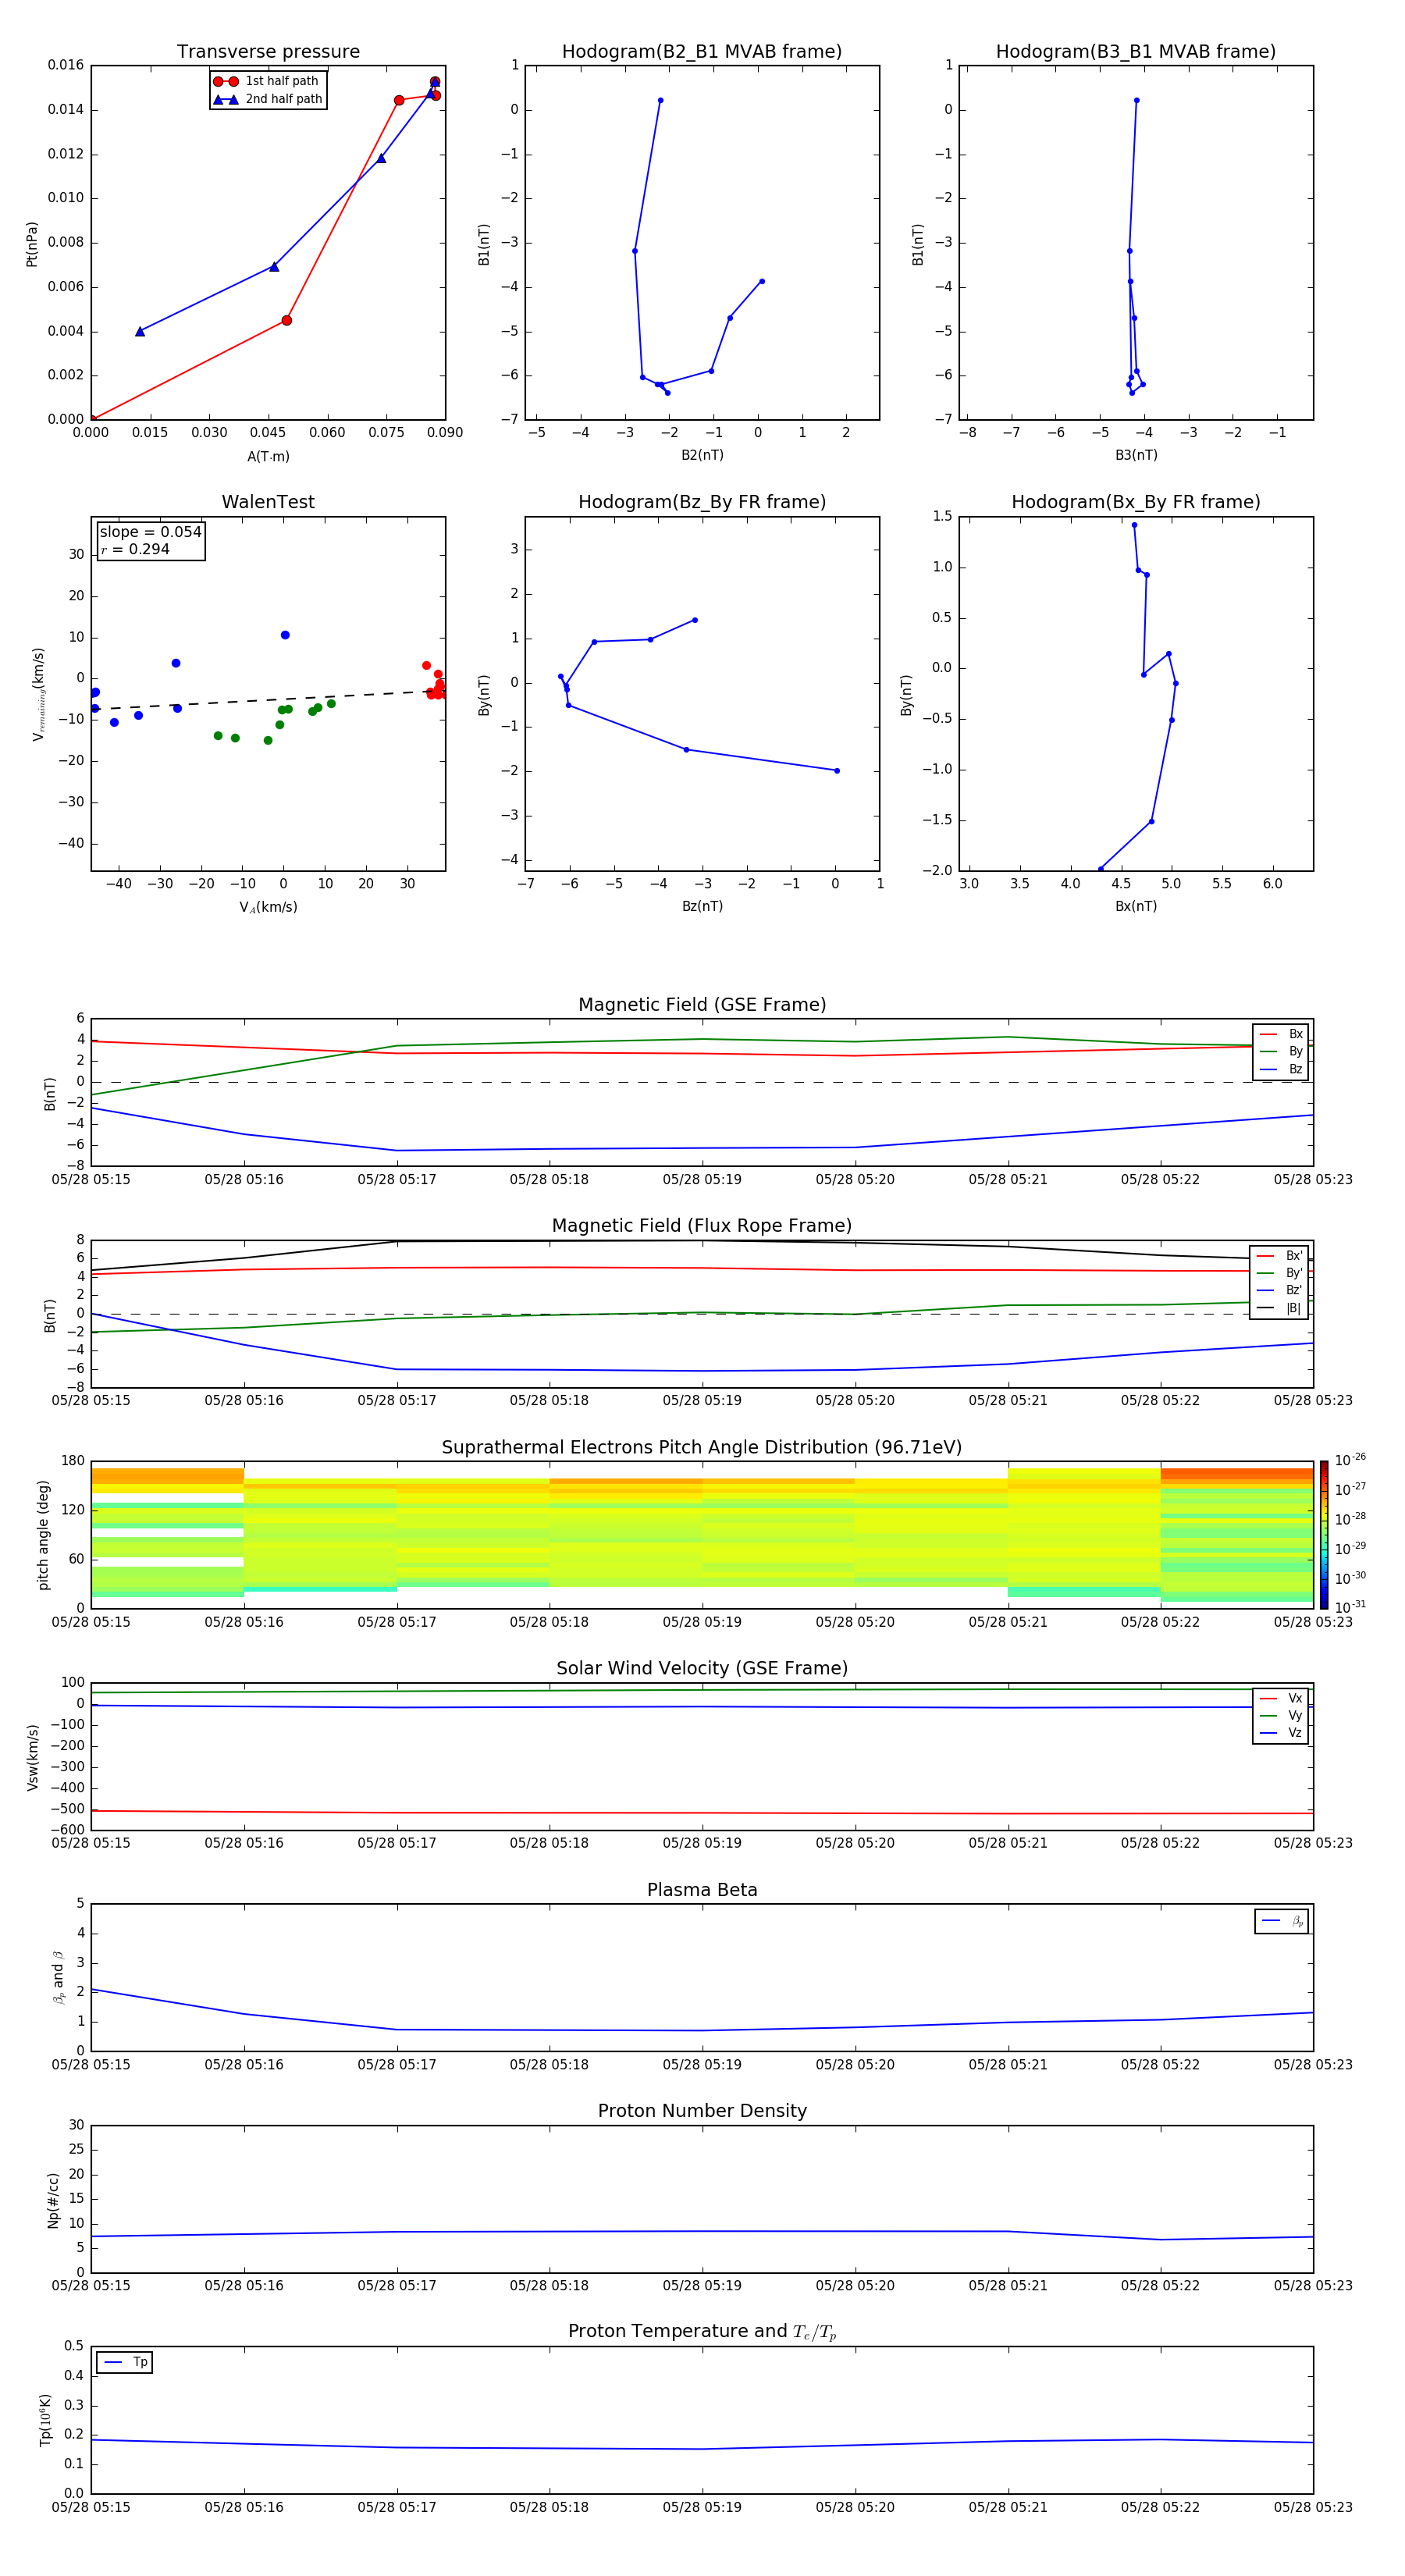Click the "Vz" legend entry in the velocity plot
This screenshot has width=1405, height=2576.
[1281, 1732]
